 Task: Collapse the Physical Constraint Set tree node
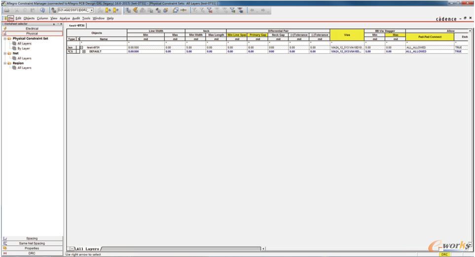(x=5, y=39)
